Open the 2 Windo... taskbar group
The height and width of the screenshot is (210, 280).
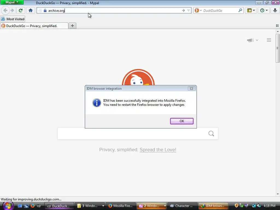pos(151,206)
